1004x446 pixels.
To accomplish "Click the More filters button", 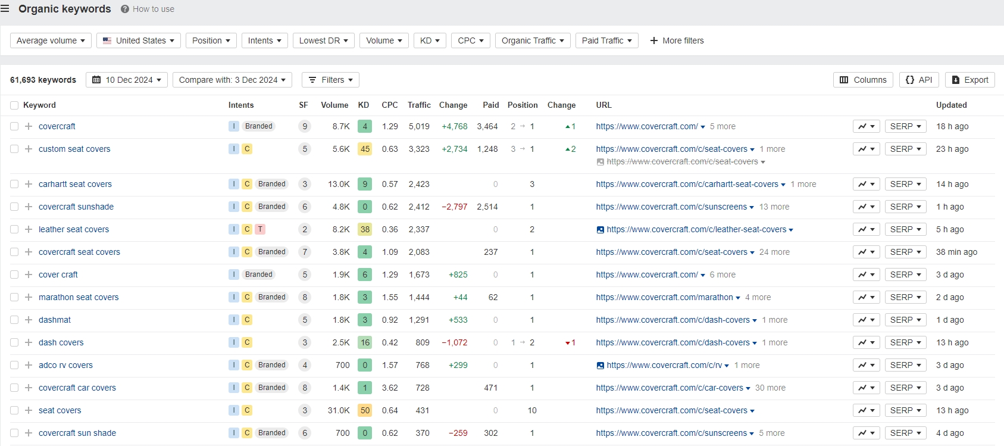I will pos(677,40).
